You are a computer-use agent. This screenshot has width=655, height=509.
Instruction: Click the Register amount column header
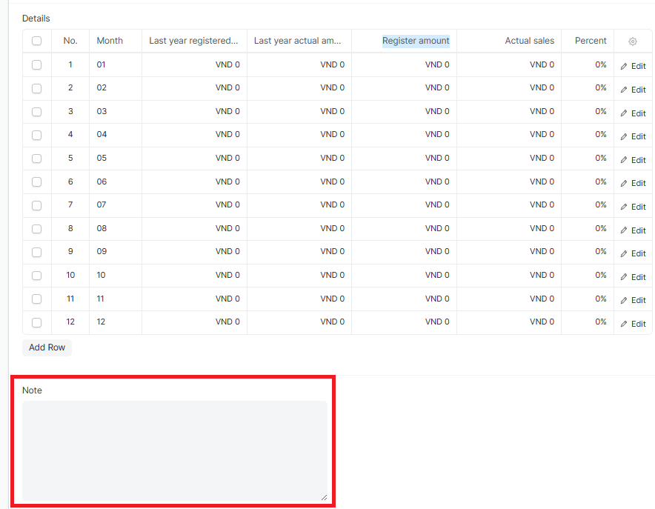coord(415,41)
